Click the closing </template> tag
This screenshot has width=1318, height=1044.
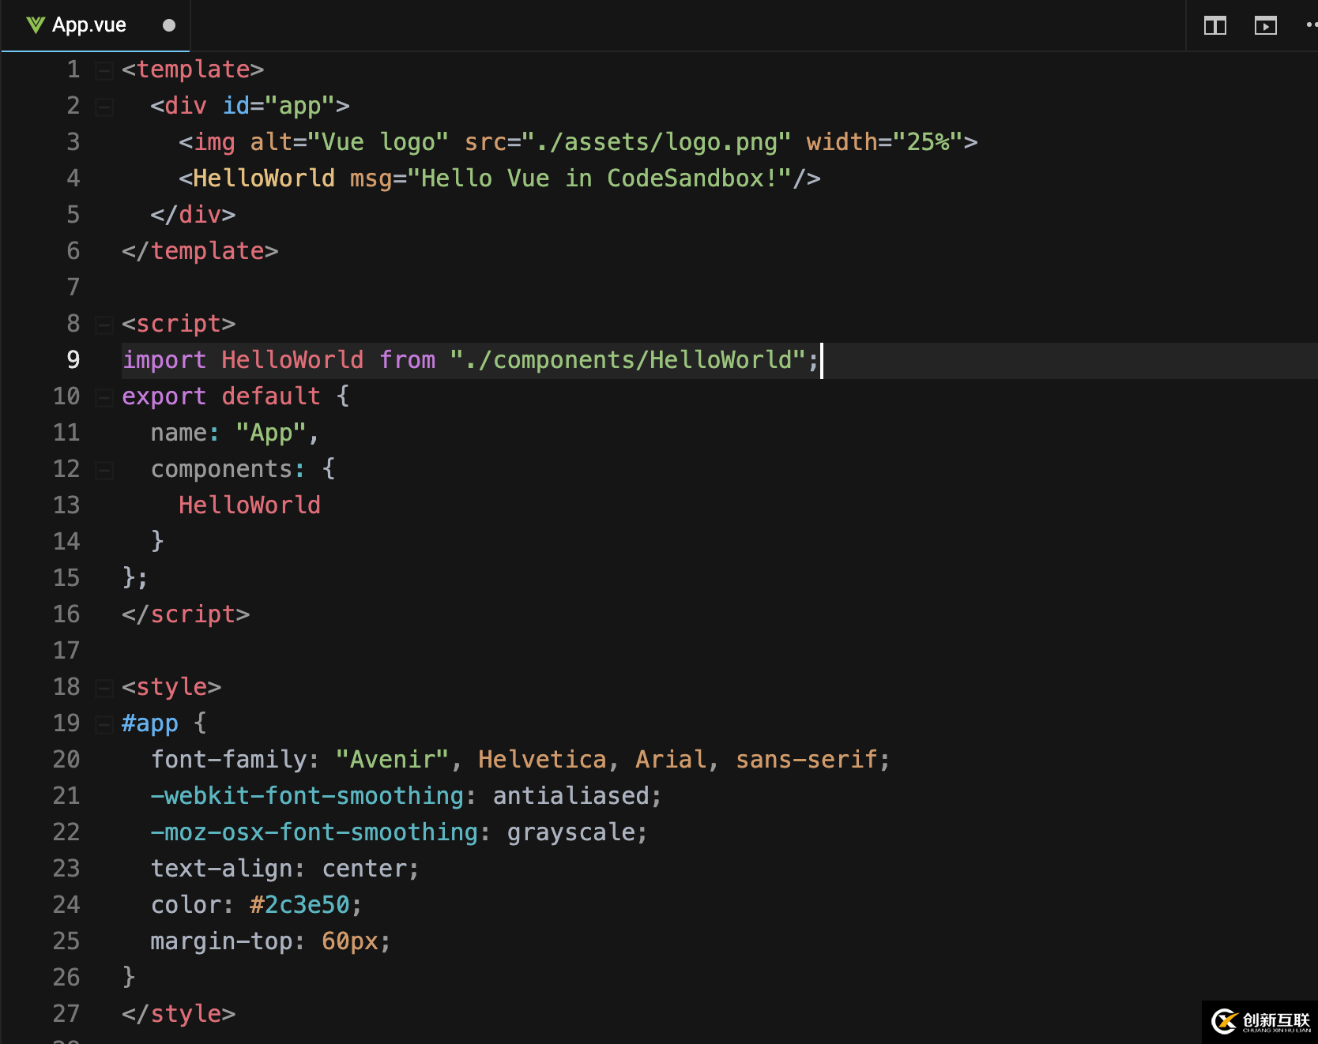pyautogui.click(x=200, y=251)
